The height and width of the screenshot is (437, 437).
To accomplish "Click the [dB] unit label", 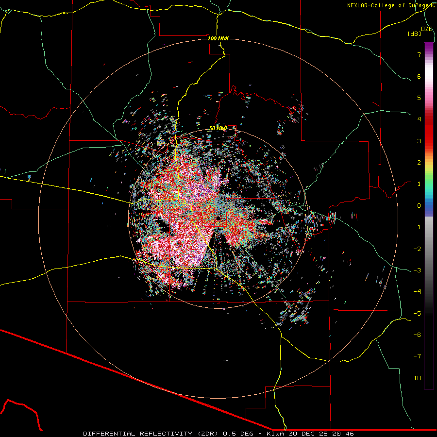I will (x=414, y=34).
